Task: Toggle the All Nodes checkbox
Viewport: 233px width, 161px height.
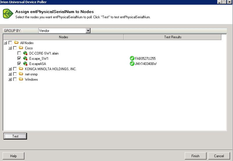Action: click(x=10, y=43)
